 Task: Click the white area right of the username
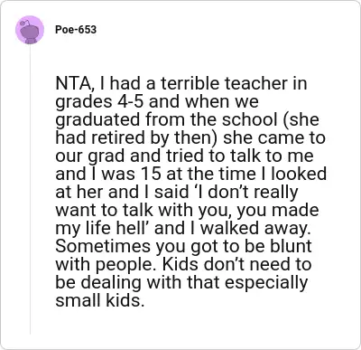226,30
